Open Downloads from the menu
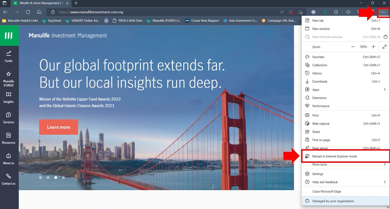The height and width of the screenshot is (209, 390). 345,82
